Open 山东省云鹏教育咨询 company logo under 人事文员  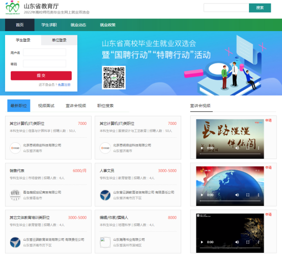click(x=105, y=195)
